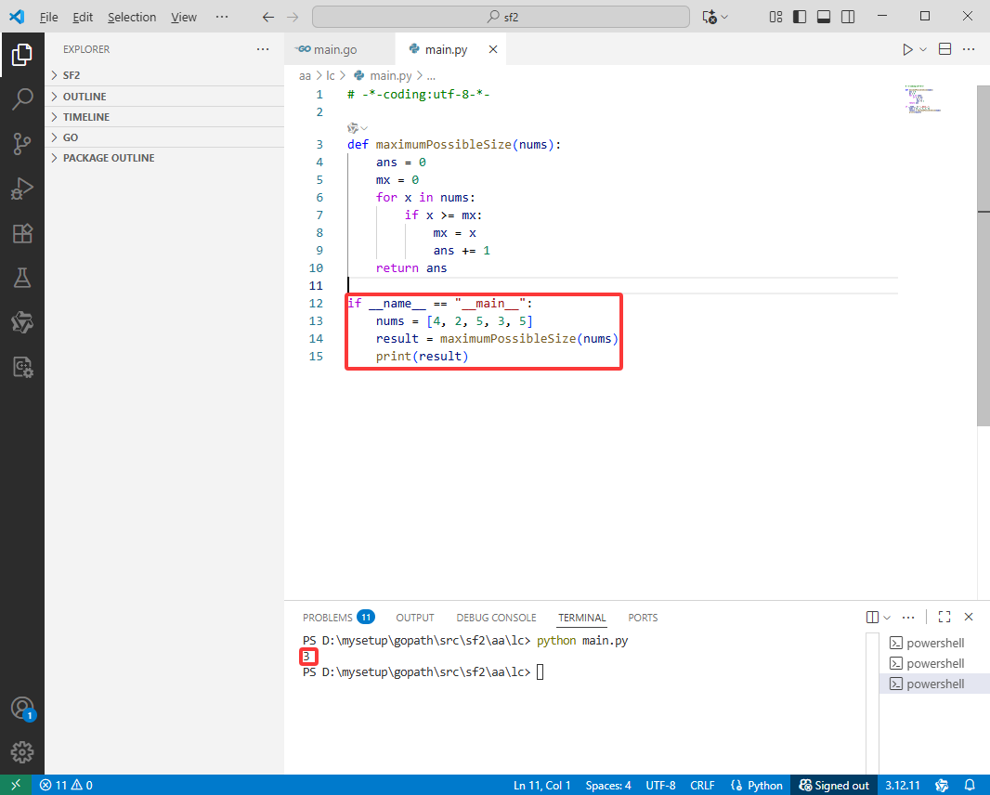Click the errors and warnings status item

point(66,785)
